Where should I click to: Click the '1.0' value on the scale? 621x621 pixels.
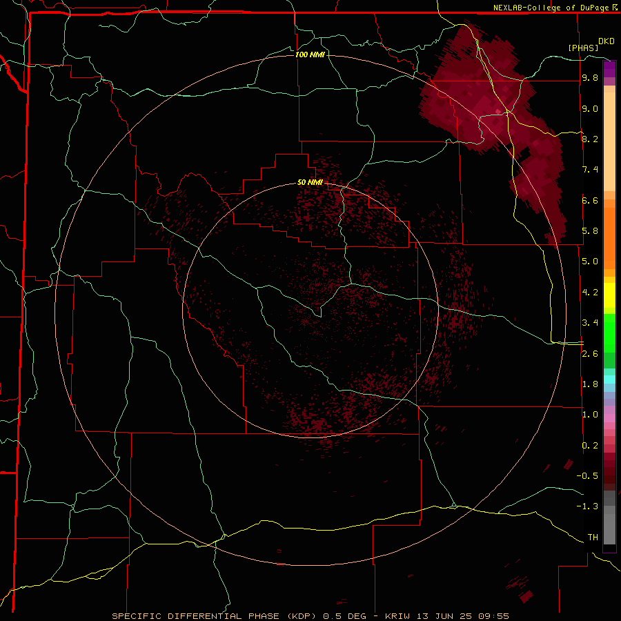[x=590, y=415]
